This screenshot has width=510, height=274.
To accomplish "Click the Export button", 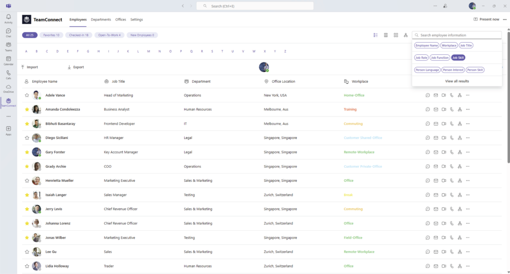I will coord(76,67).
